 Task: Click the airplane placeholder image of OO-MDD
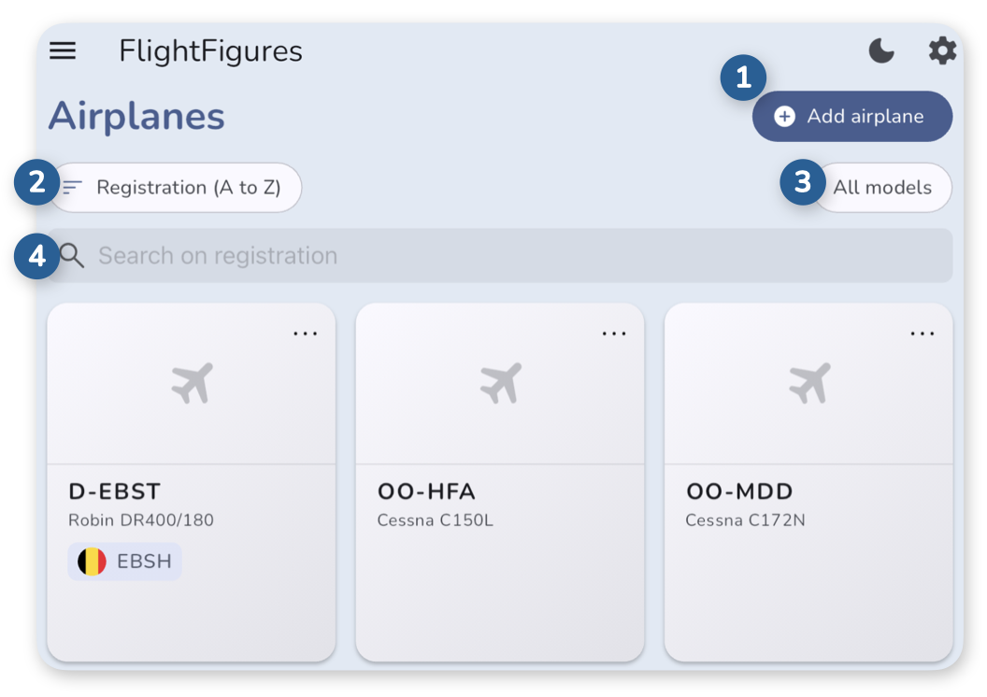pos(808,383)
